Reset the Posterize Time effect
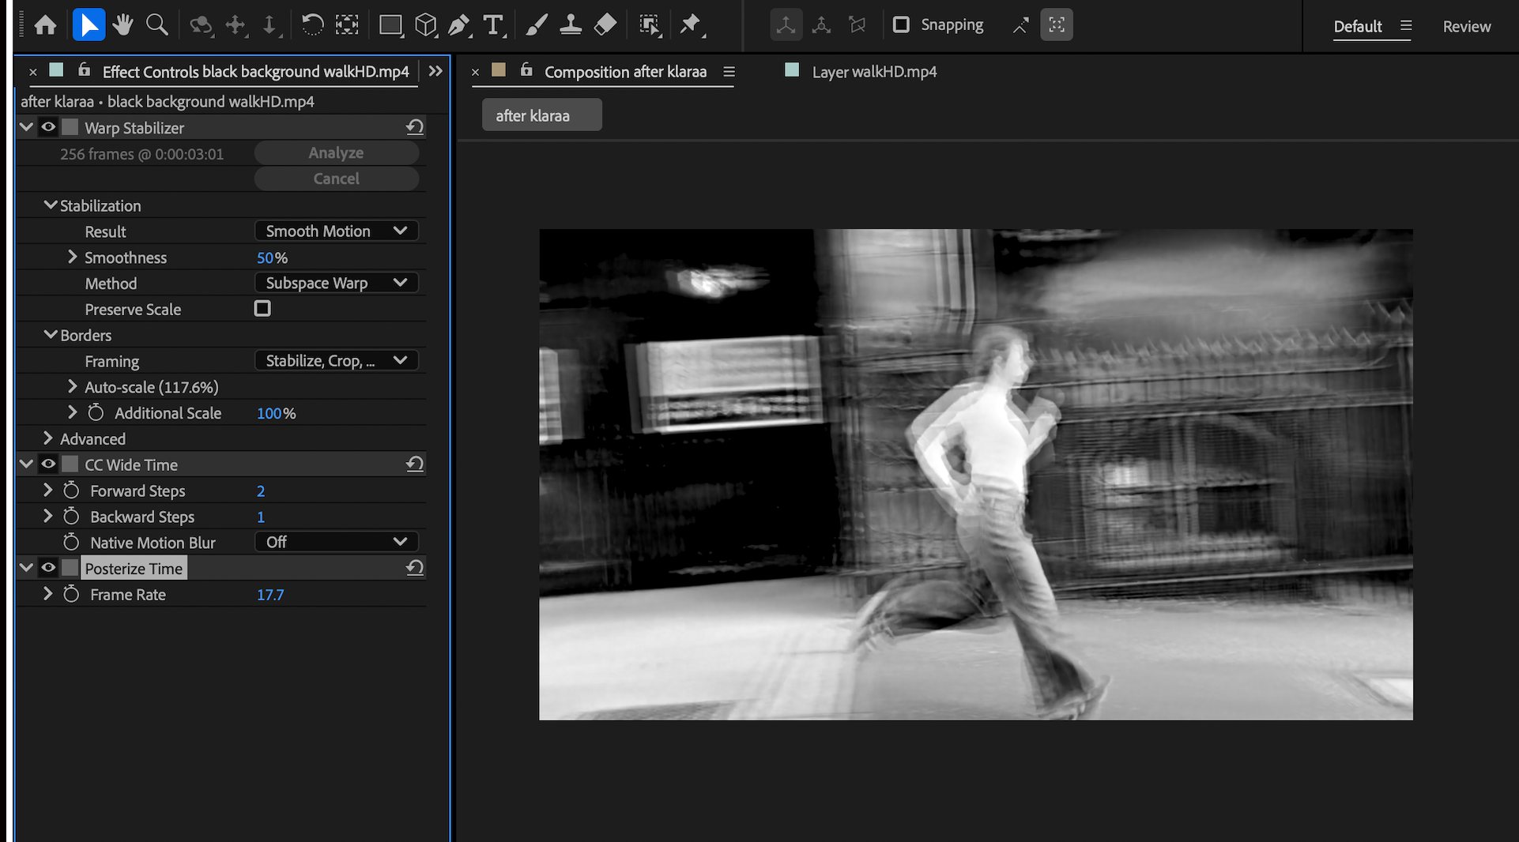Viewport: 1519px width, 842px height. pos(415,567)
